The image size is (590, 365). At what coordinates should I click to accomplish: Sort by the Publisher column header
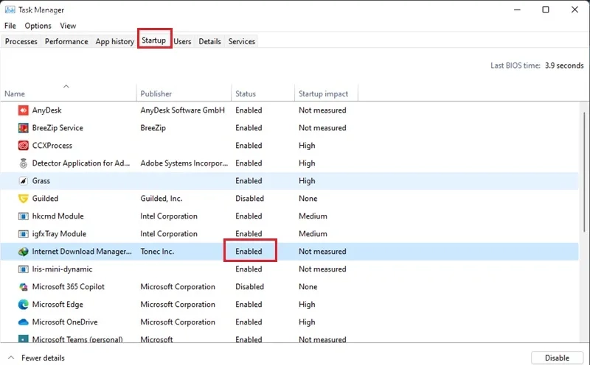pyautogui.click(x=184, y=93)
